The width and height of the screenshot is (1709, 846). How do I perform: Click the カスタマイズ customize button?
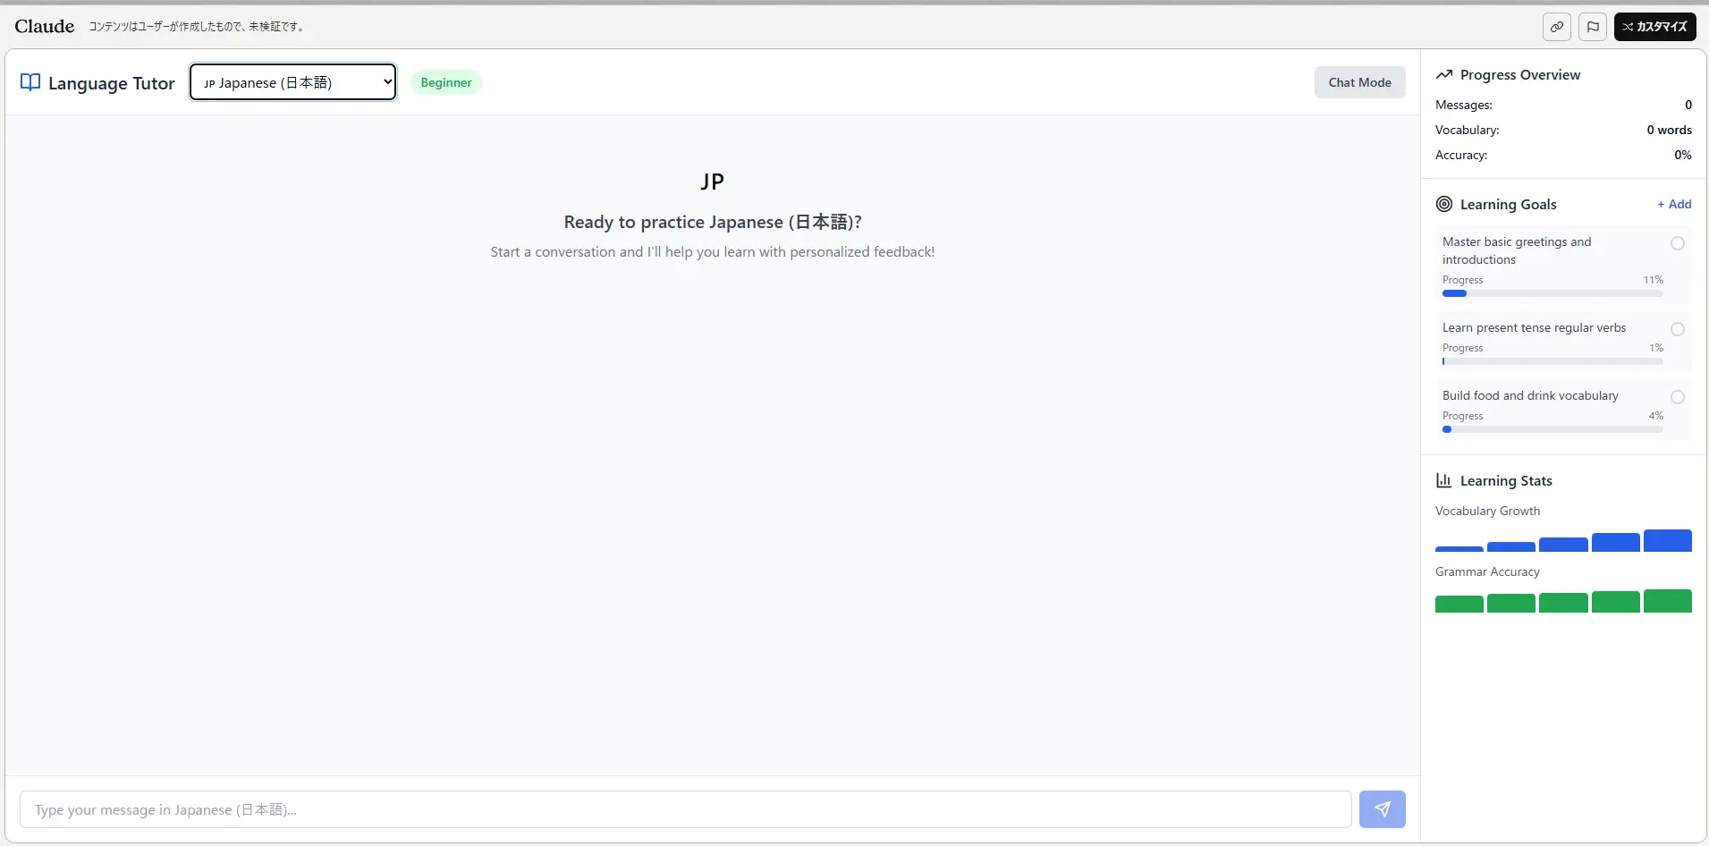pos(1654,27)
